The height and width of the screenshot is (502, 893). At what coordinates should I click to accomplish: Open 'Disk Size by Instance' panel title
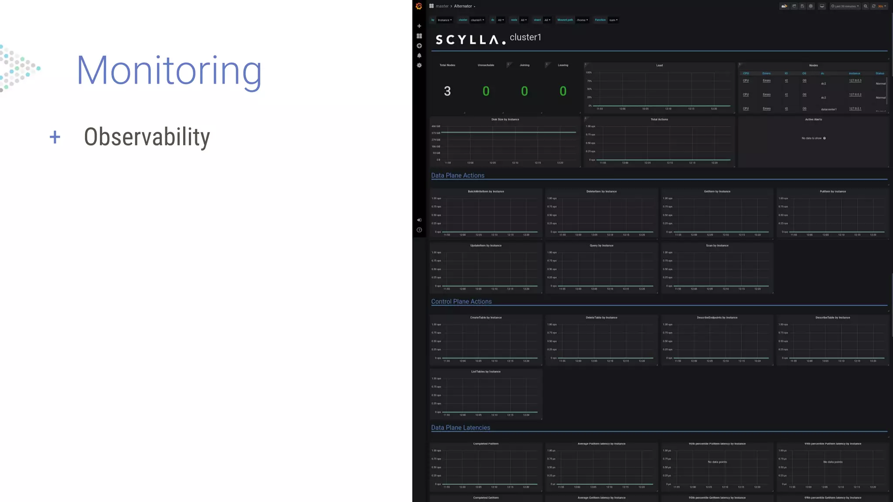pos(505,119)
